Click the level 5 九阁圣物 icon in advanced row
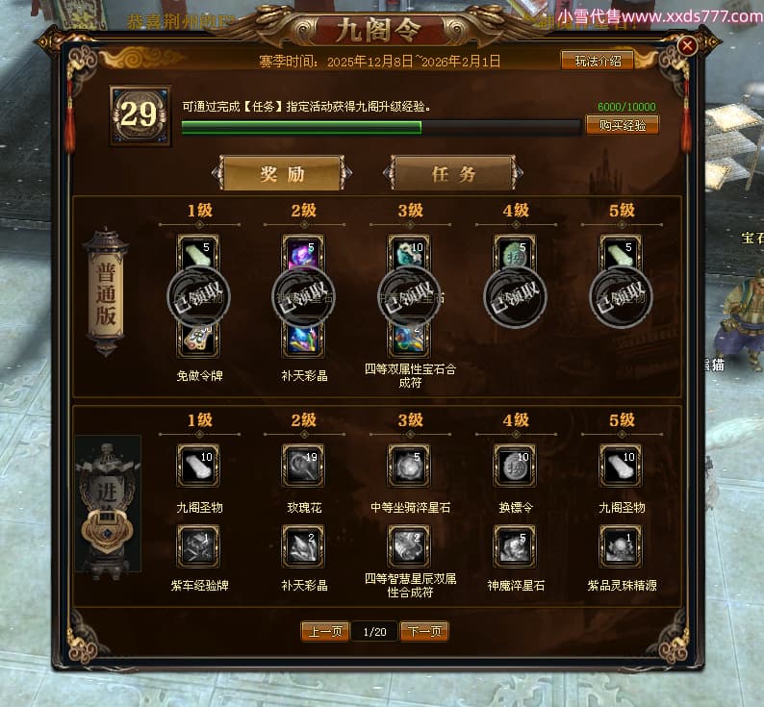The height and width of the screenshot is (707, 764). pyautogui.click(x=622, y=466)
